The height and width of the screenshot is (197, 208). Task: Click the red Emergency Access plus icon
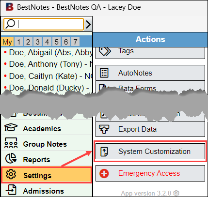104,173
